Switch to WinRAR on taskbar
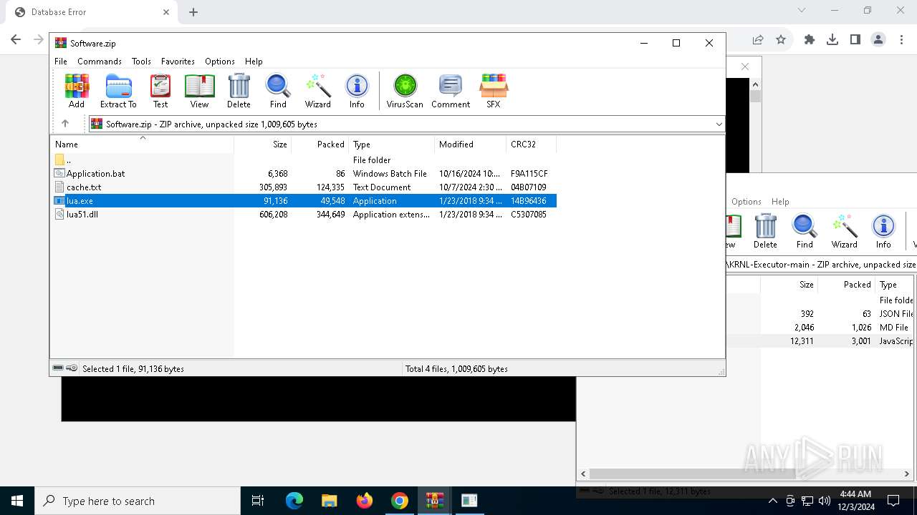Viewport: 917px width, 515px height. pyautogui.click(x=435, y=501)
